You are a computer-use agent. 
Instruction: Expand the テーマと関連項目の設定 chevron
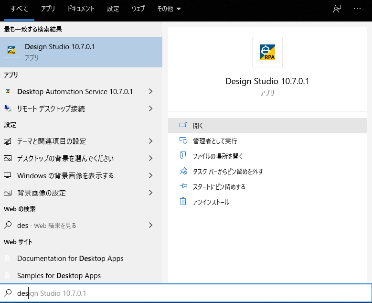pos(150,141)
